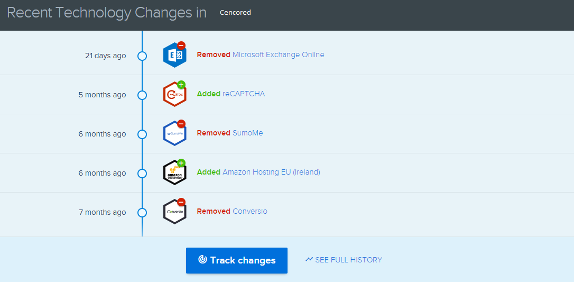Click the Microsoft Exchange Online hexagon icon

174,55
